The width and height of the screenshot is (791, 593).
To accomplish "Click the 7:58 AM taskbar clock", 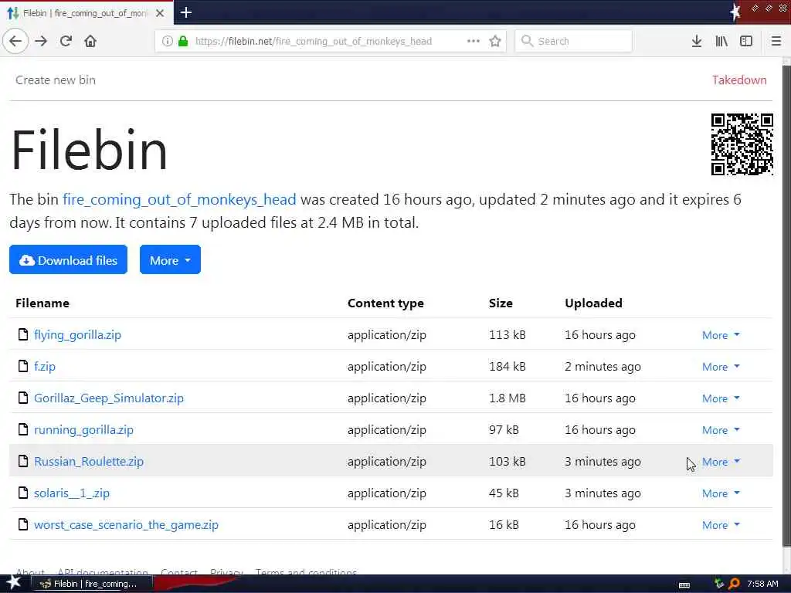I will [x=762, y=584].
